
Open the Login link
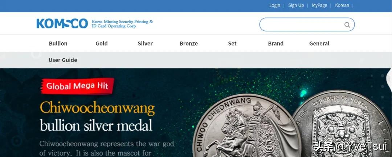tap(274, 5)
